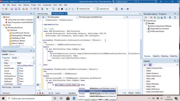180x101 pixels.
Task: Click the single disk Save icon
Action: click(12, 9)
